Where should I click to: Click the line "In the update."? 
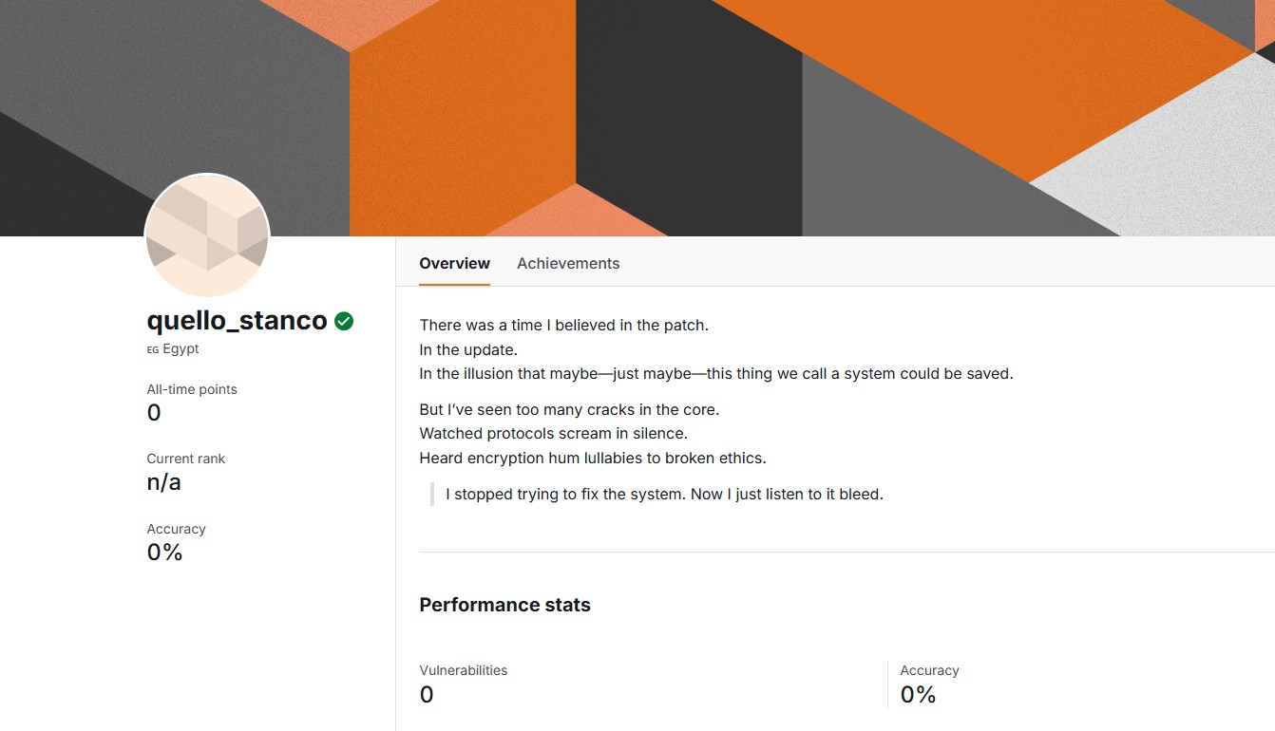(x=468, y=349)
